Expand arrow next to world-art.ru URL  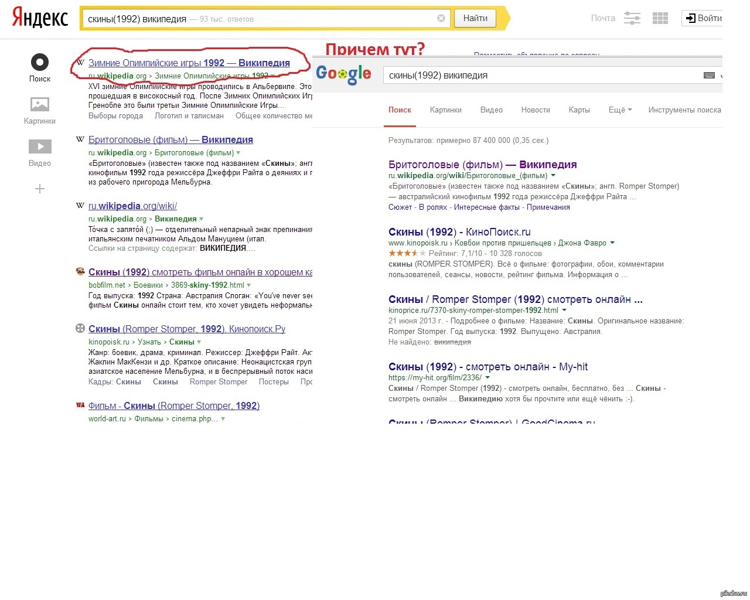pos(223,419)
